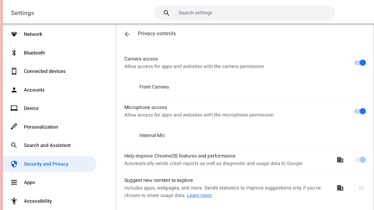Open the Learn more link
This screenshot has height=210, width=374.
coord(199,195)
